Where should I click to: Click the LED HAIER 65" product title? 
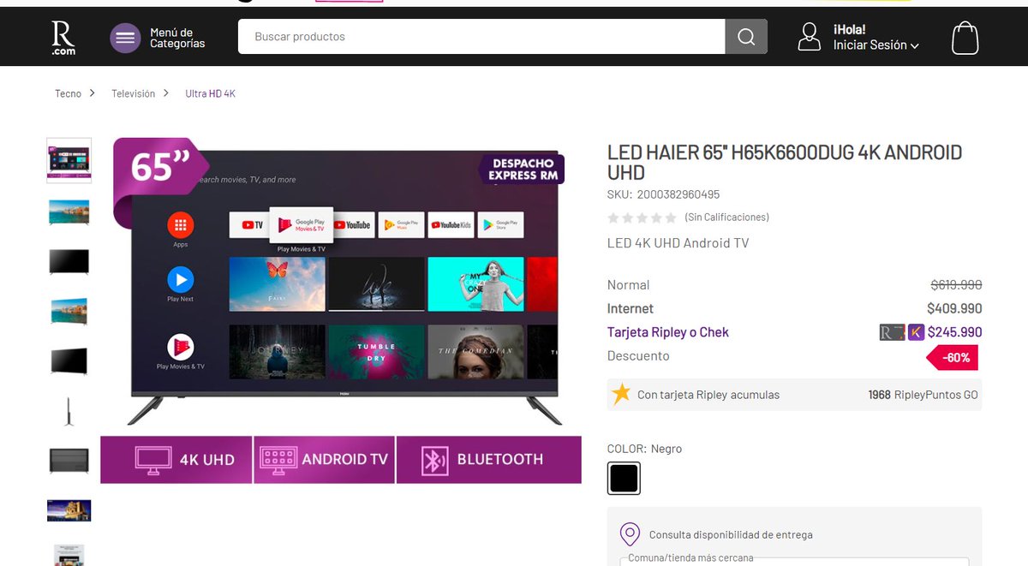(x=785, y=162)
